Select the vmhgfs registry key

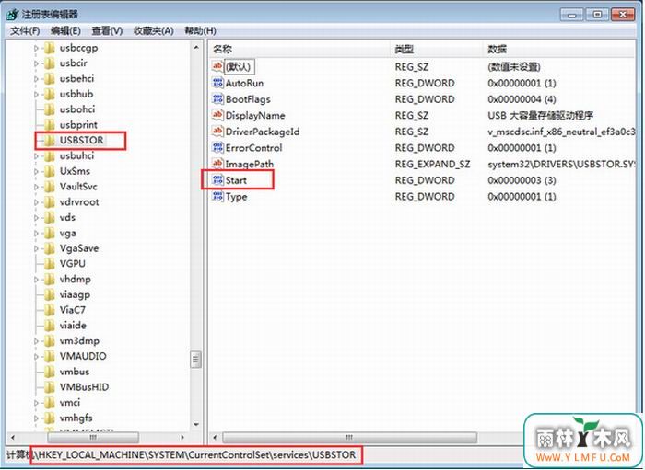pyautogui.click(x=76, y=418)
